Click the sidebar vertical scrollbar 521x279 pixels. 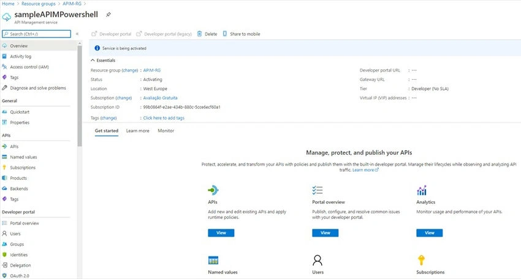[x=80, y=96]
